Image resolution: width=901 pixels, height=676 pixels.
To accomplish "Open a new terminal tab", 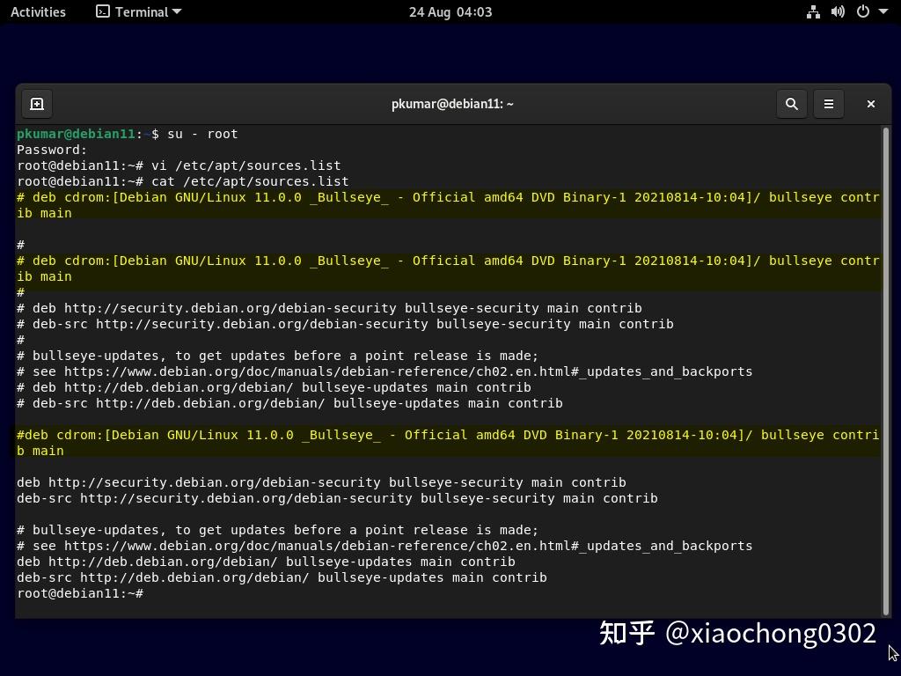I will (x=37, y=104).
